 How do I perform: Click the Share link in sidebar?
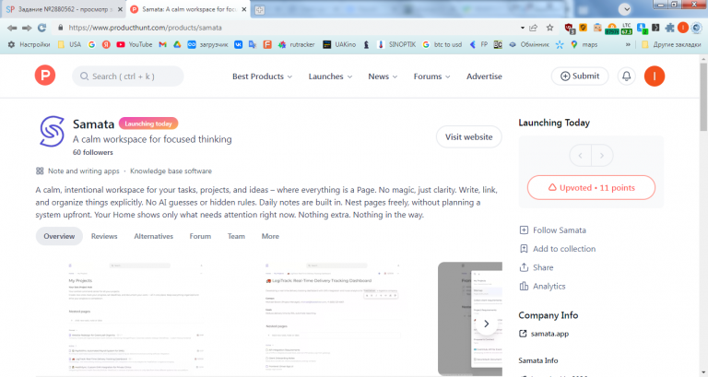[x=537, y=267]
